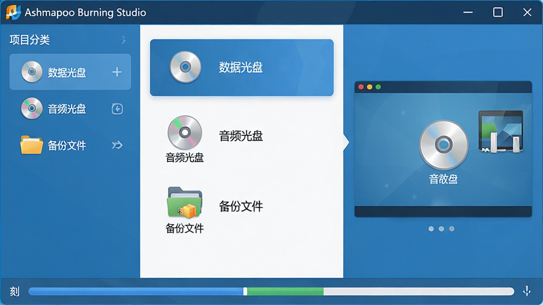This screenshot has height=305, width=543.
Task: Go to first preview page dot
Action: click(431, 229)
